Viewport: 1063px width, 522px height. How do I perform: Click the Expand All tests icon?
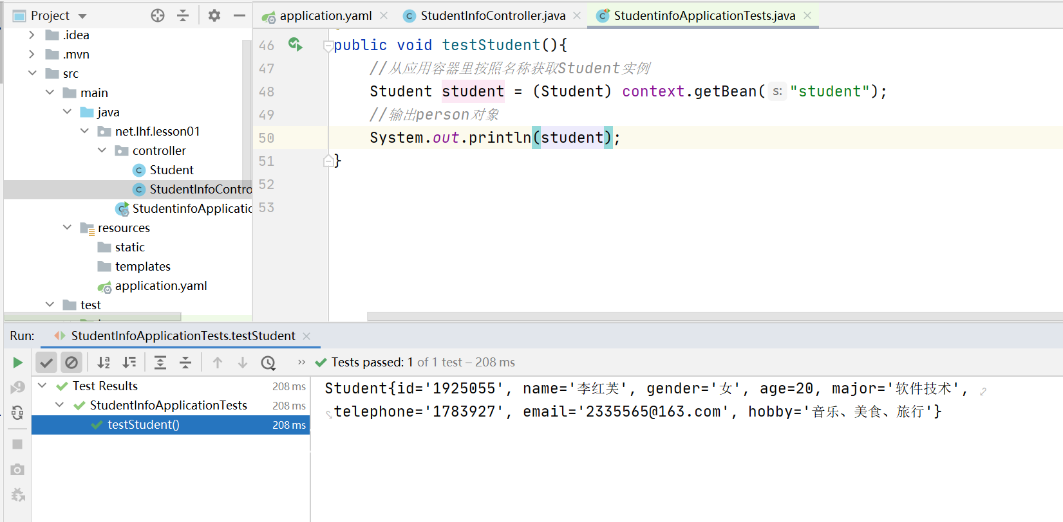coord(160,363)
